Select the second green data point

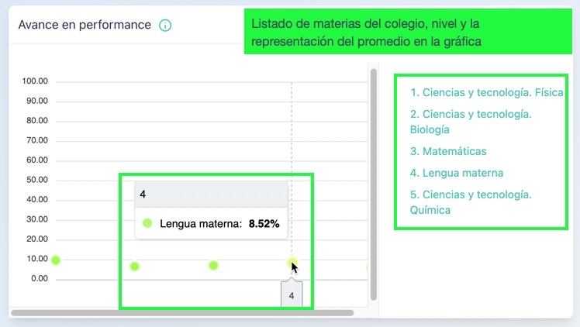[134, 267]
